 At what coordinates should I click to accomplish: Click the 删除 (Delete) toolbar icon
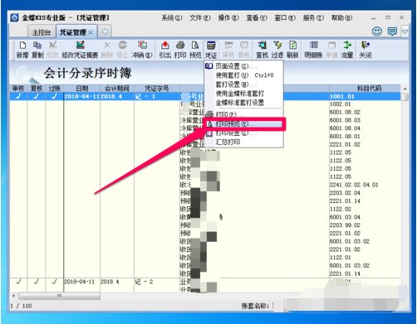pos(107,50)
